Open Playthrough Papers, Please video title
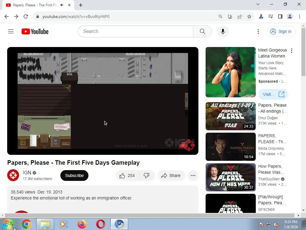This screenshot has height=230, width=306. coord(272,200)
